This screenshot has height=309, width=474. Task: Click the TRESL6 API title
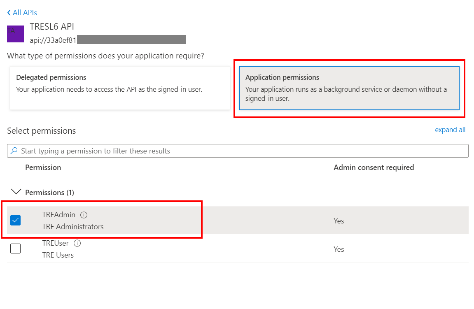coord(51,26)
